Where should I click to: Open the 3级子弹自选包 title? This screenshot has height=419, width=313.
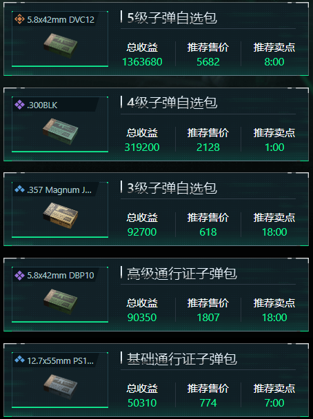[172, 188]
